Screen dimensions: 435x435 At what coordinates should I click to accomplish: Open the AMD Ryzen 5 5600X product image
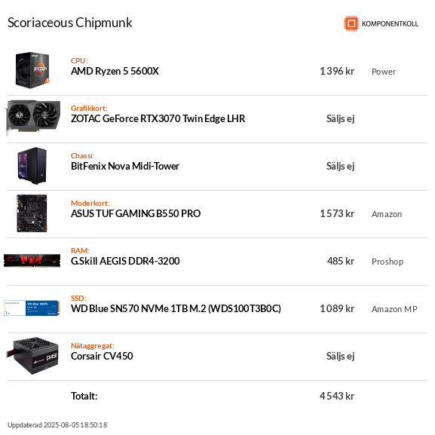(32, 70)
